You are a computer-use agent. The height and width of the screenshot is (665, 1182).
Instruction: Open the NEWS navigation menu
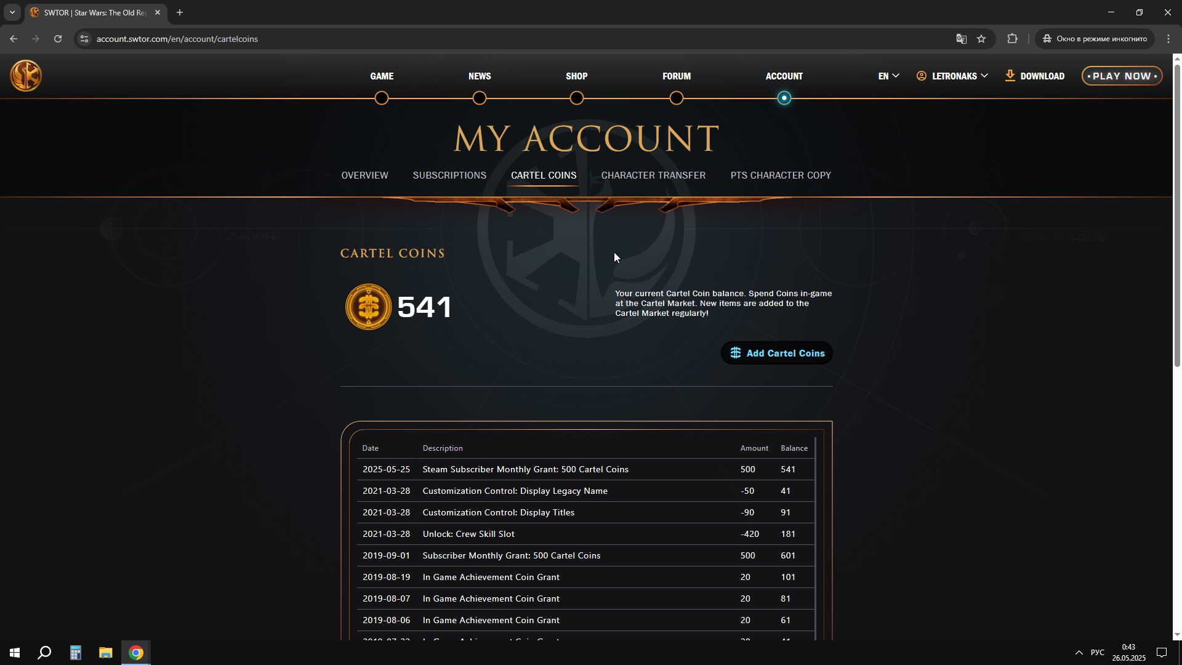point(480,76)
